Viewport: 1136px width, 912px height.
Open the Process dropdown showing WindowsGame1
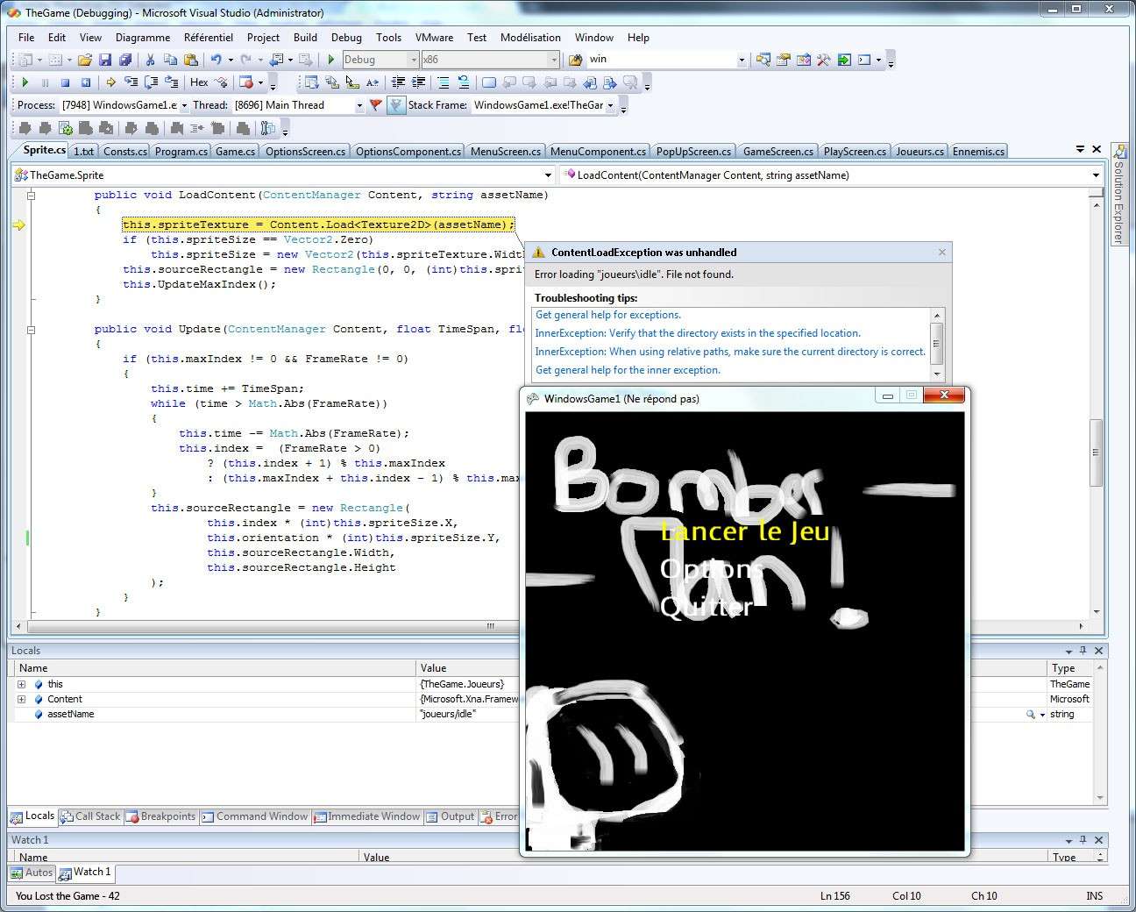(x=184, y=105)
